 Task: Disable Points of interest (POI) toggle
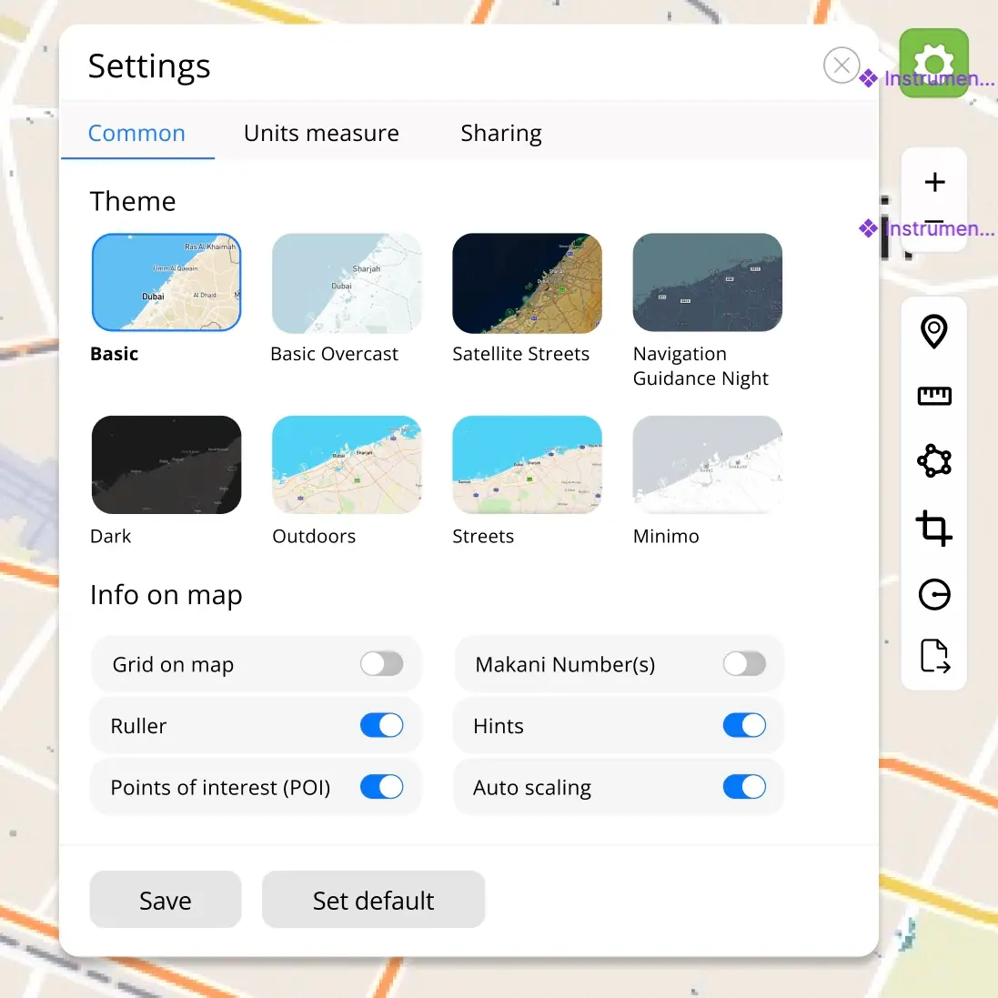[x=381, y=787]
